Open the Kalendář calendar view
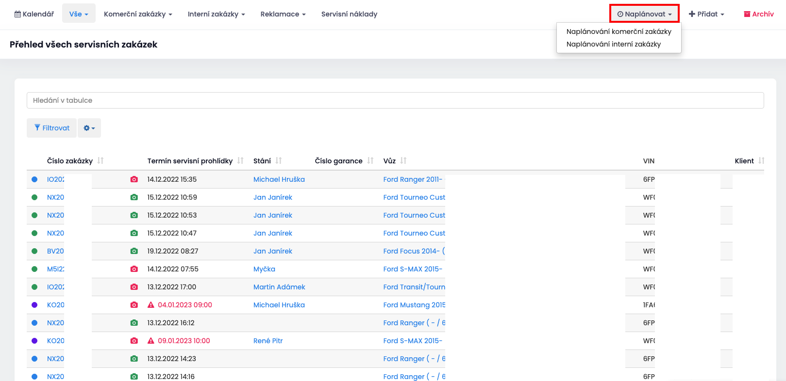 coord(34,14)
